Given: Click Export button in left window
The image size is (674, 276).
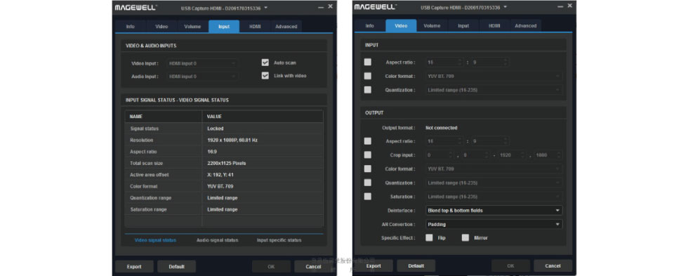Looking at the screenshot, I should coord(134,267).
